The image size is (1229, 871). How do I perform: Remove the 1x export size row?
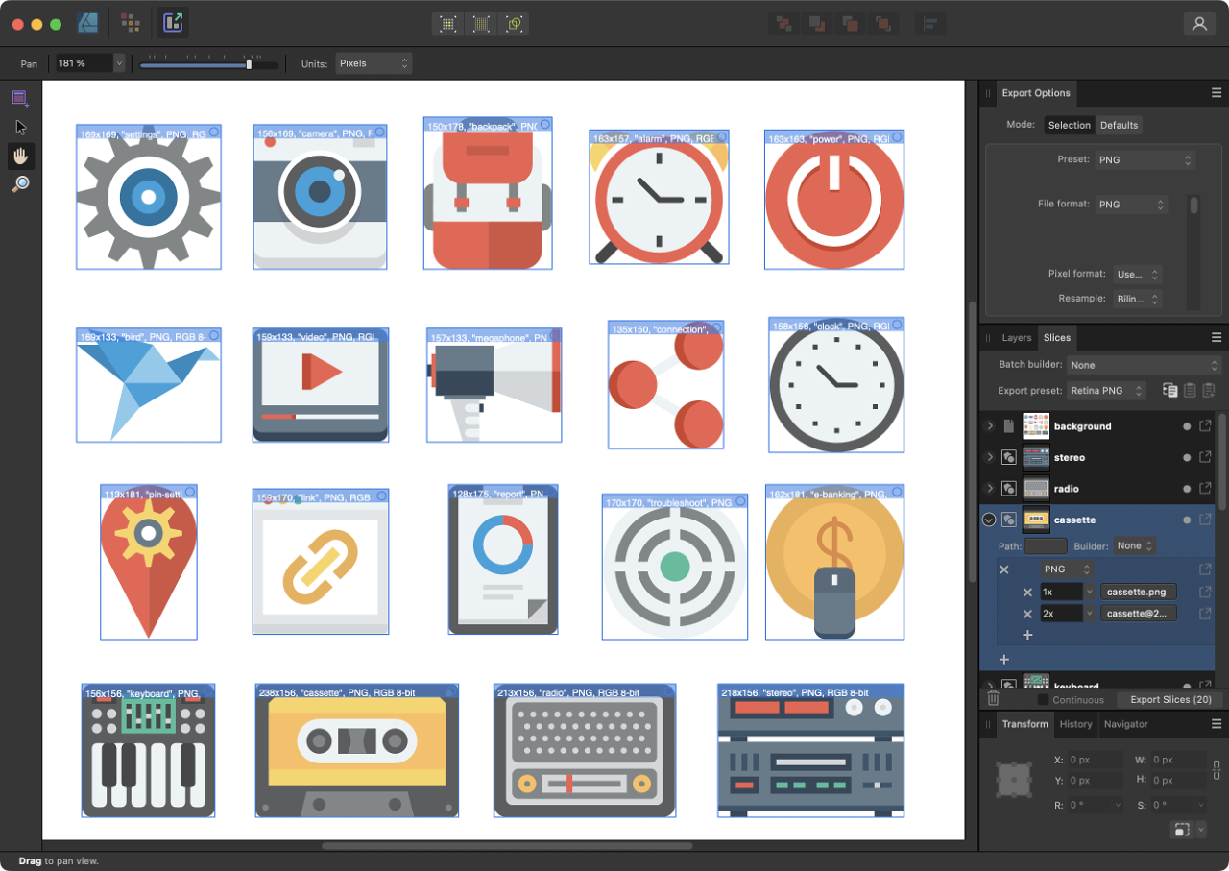point(1027,593)
